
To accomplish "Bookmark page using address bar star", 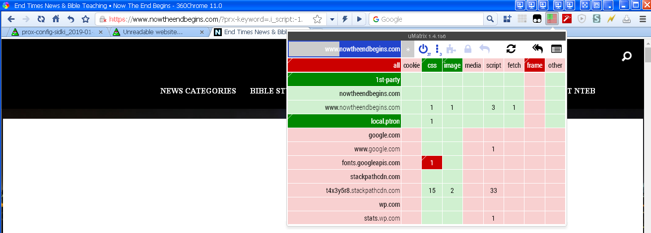I will pyautogui.click(x=318, y=19).
